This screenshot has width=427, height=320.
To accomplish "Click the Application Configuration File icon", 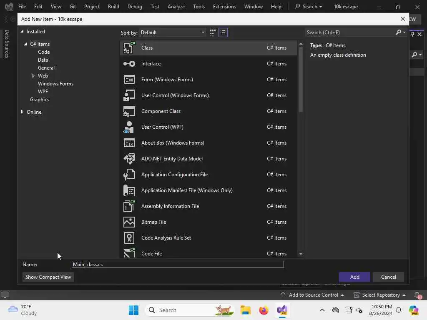I will [x=129, y=175].
